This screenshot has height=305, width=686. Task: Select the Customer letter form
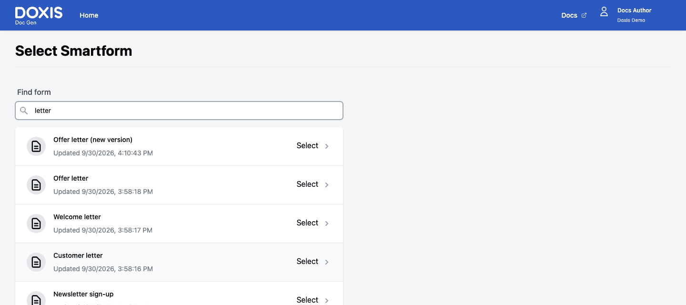pos(307,262)
